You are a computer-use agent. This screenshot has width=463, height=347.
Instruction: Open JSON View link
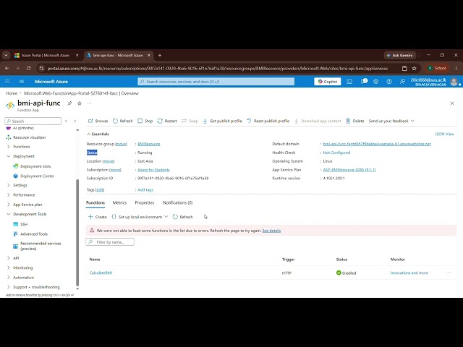[444, 134]
